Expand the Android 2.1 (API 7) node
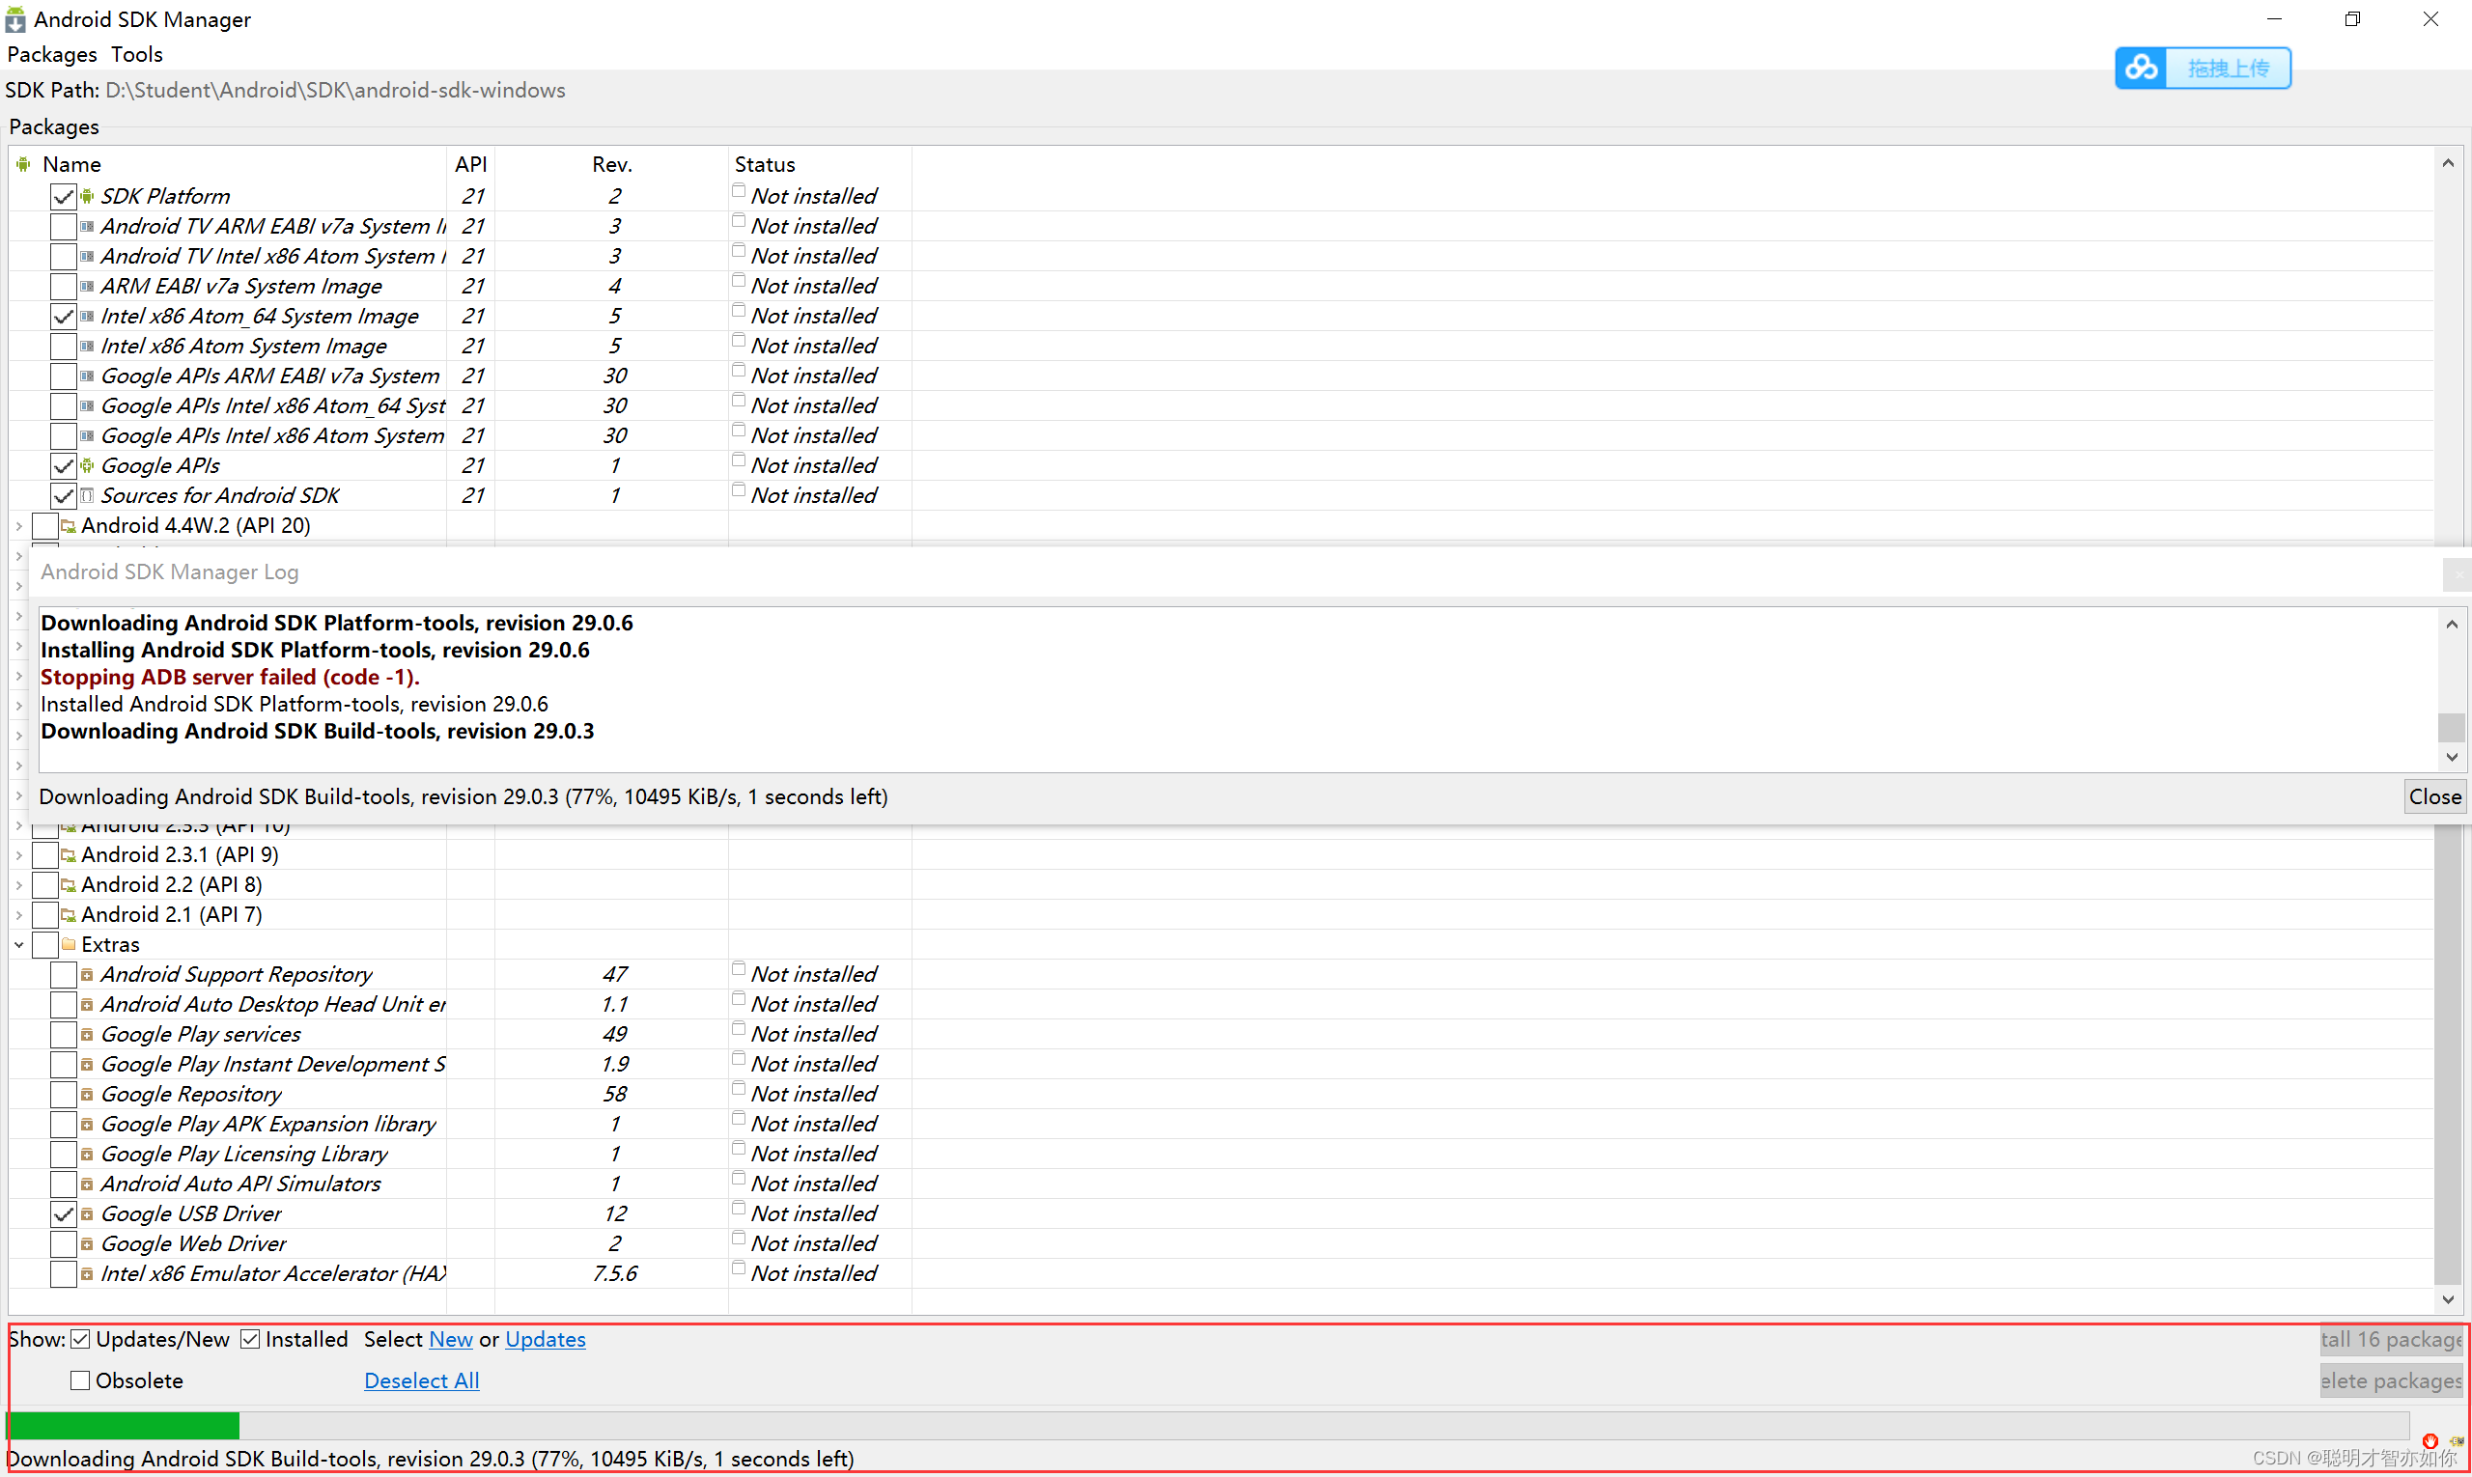 [19, 914]
